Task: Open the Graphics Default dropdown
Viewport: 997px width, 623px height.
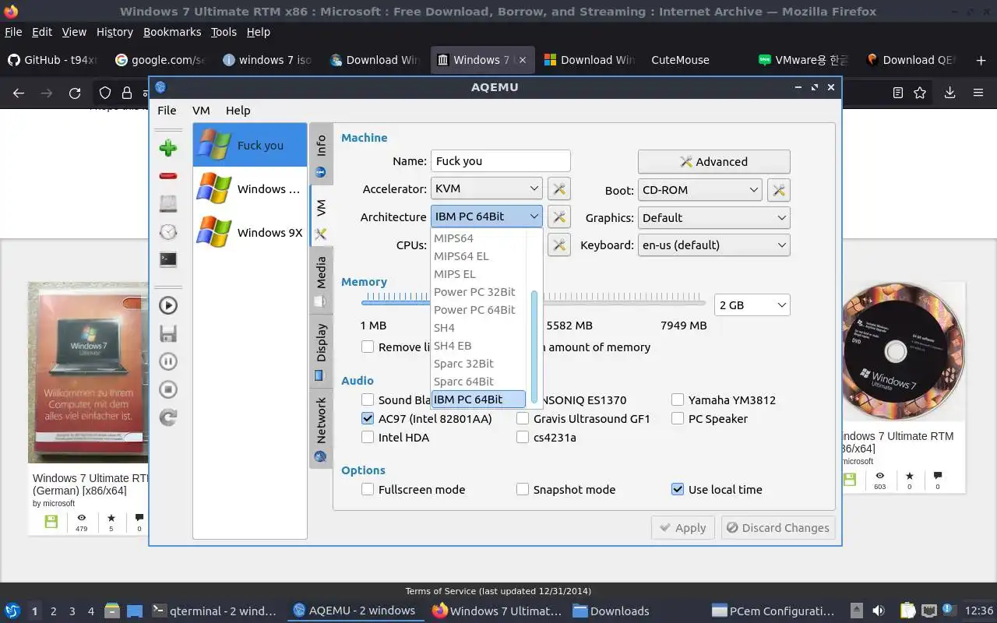Action: (x=713, y=217)
